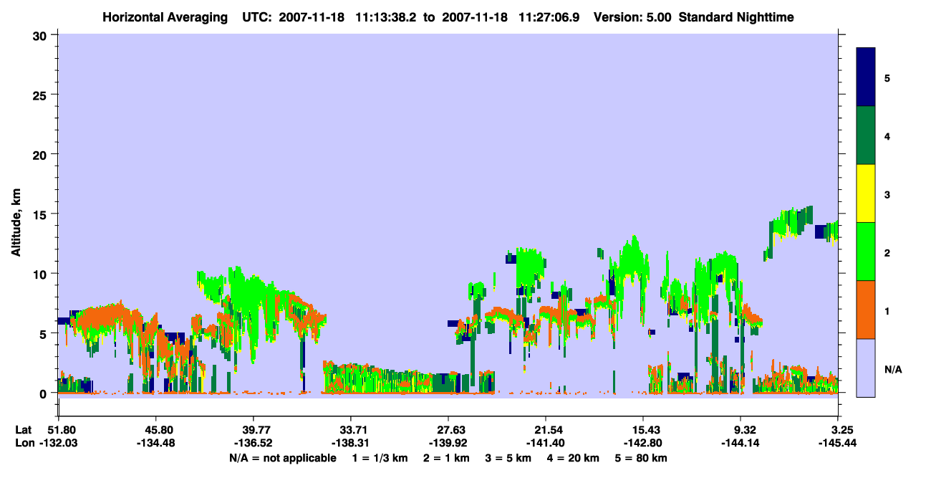Viewport: 931px width, 478px height.
Task: Click longitude value -139.92
Action: pos(448,443)
